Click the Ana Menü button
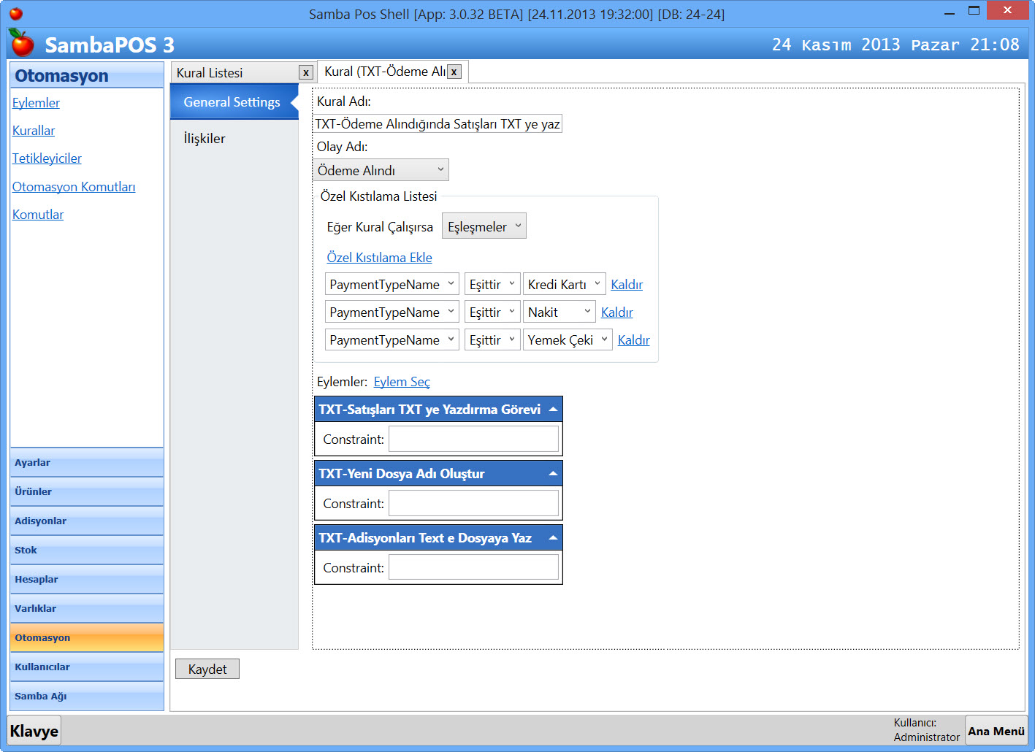The height and width of the screenshot is (752, 1035). pyautogui.click(x=996, y=731)
